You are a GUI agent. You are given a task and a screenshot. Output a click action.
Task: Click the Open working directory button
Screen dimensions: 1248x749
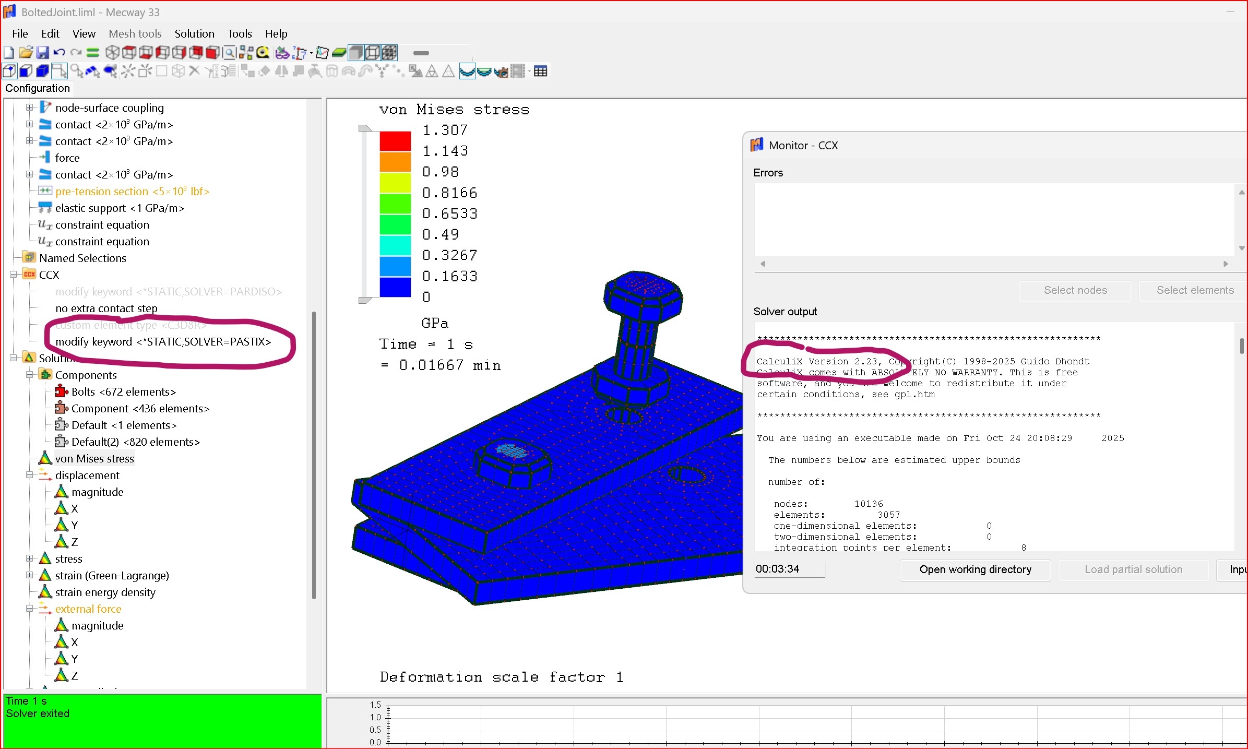[x=974, y=569]
